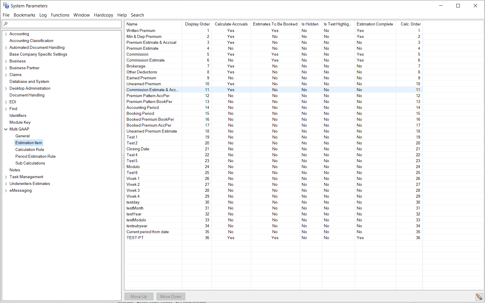Image resolution: width=485 pixels, height=303 pixels.
Task: Click the Move Down button
Action: pyautogui.click(x=171, y=296)
